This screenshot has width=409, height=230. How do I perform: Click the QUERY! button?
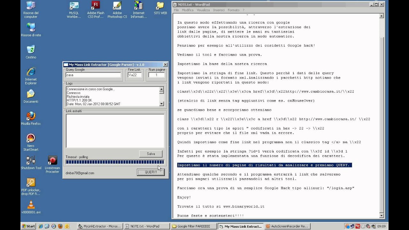pyautogui.click(x=150, y=172)
